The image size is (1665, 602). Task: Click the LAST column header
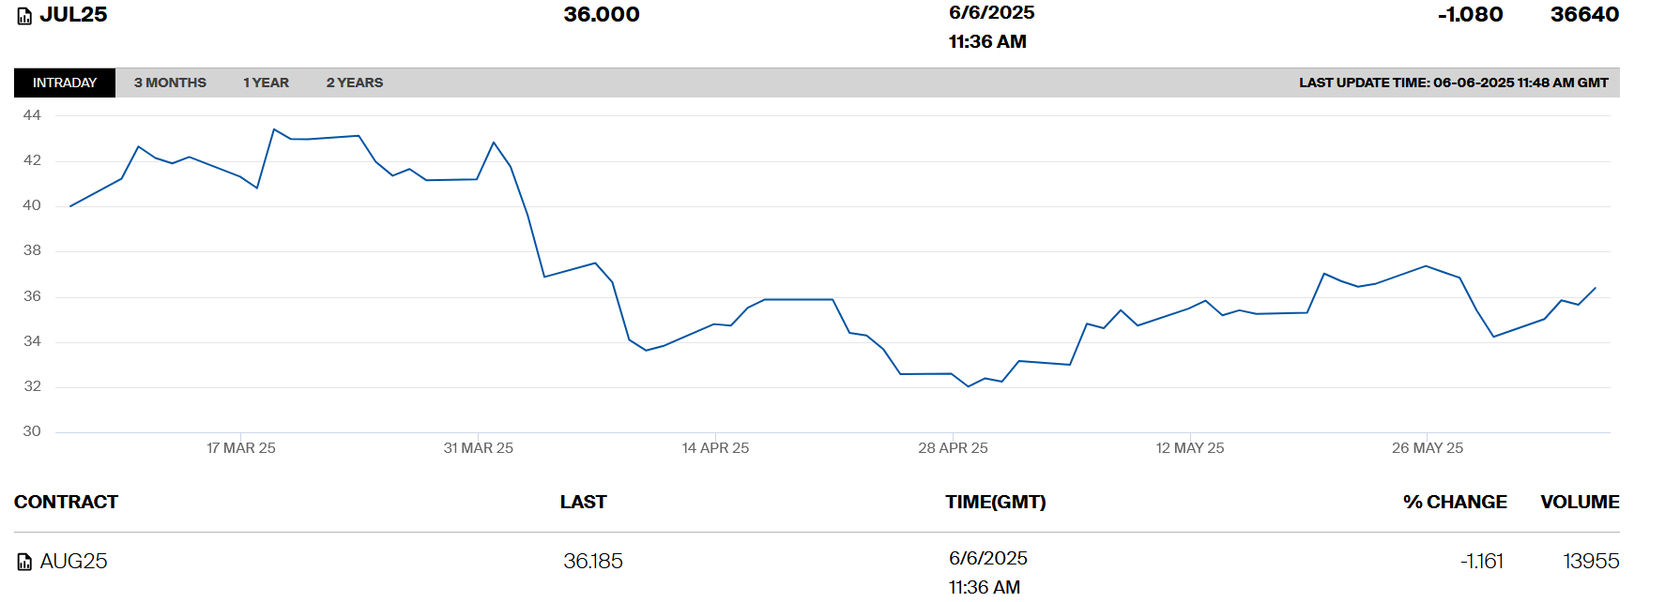(583, 502)
